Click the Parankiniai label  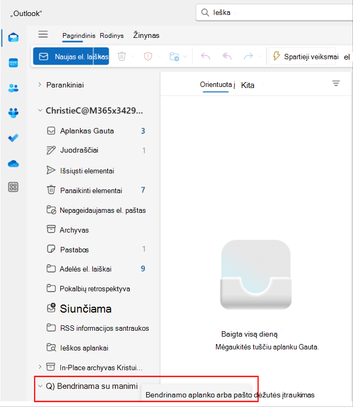tap(65, 85)
